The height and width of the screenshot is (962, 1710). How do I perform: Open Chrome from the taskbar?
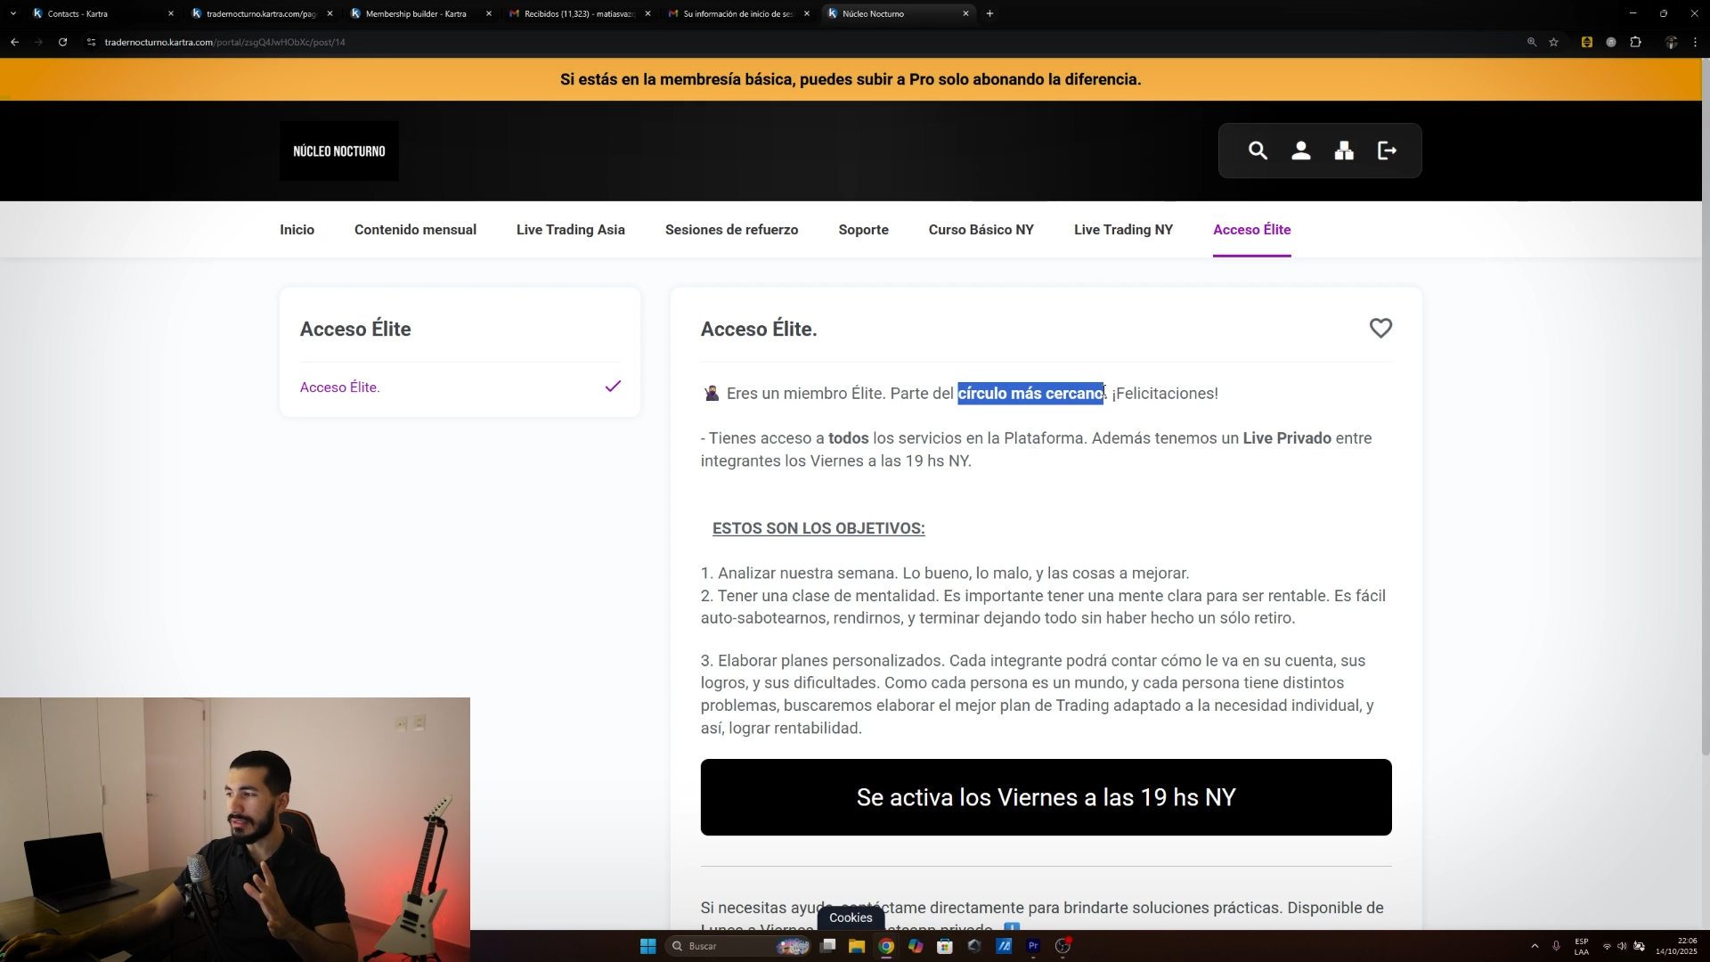click(x=886, y=946)
